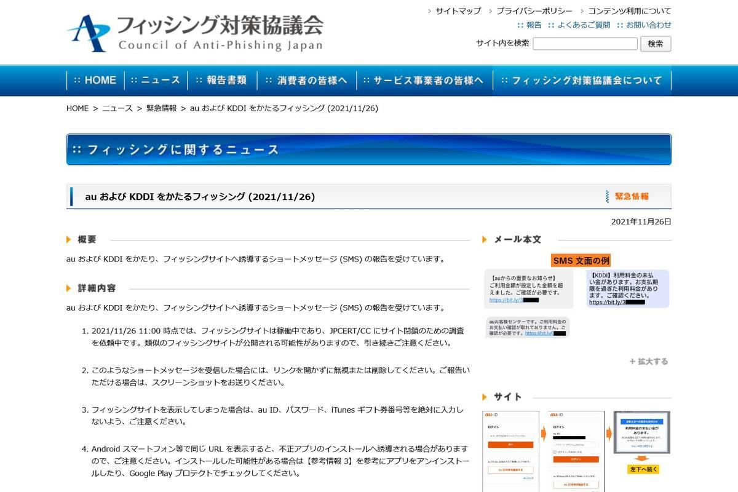The height and width of the screenshot is (492, 738).
Task: Click the SMS 文面の例 sample image
Action: pos(576,297)
